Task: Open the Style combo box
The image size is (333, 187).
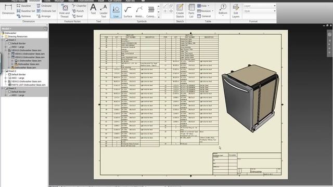Action: point(259,11)
